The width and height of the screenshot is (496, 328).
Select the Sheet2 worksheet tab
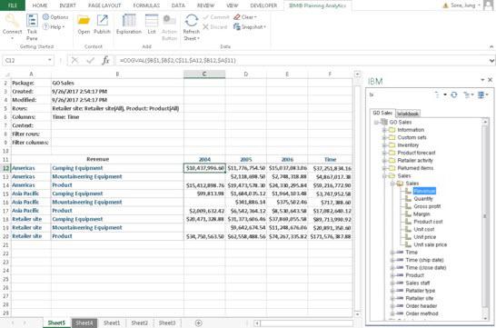(140, 323)
